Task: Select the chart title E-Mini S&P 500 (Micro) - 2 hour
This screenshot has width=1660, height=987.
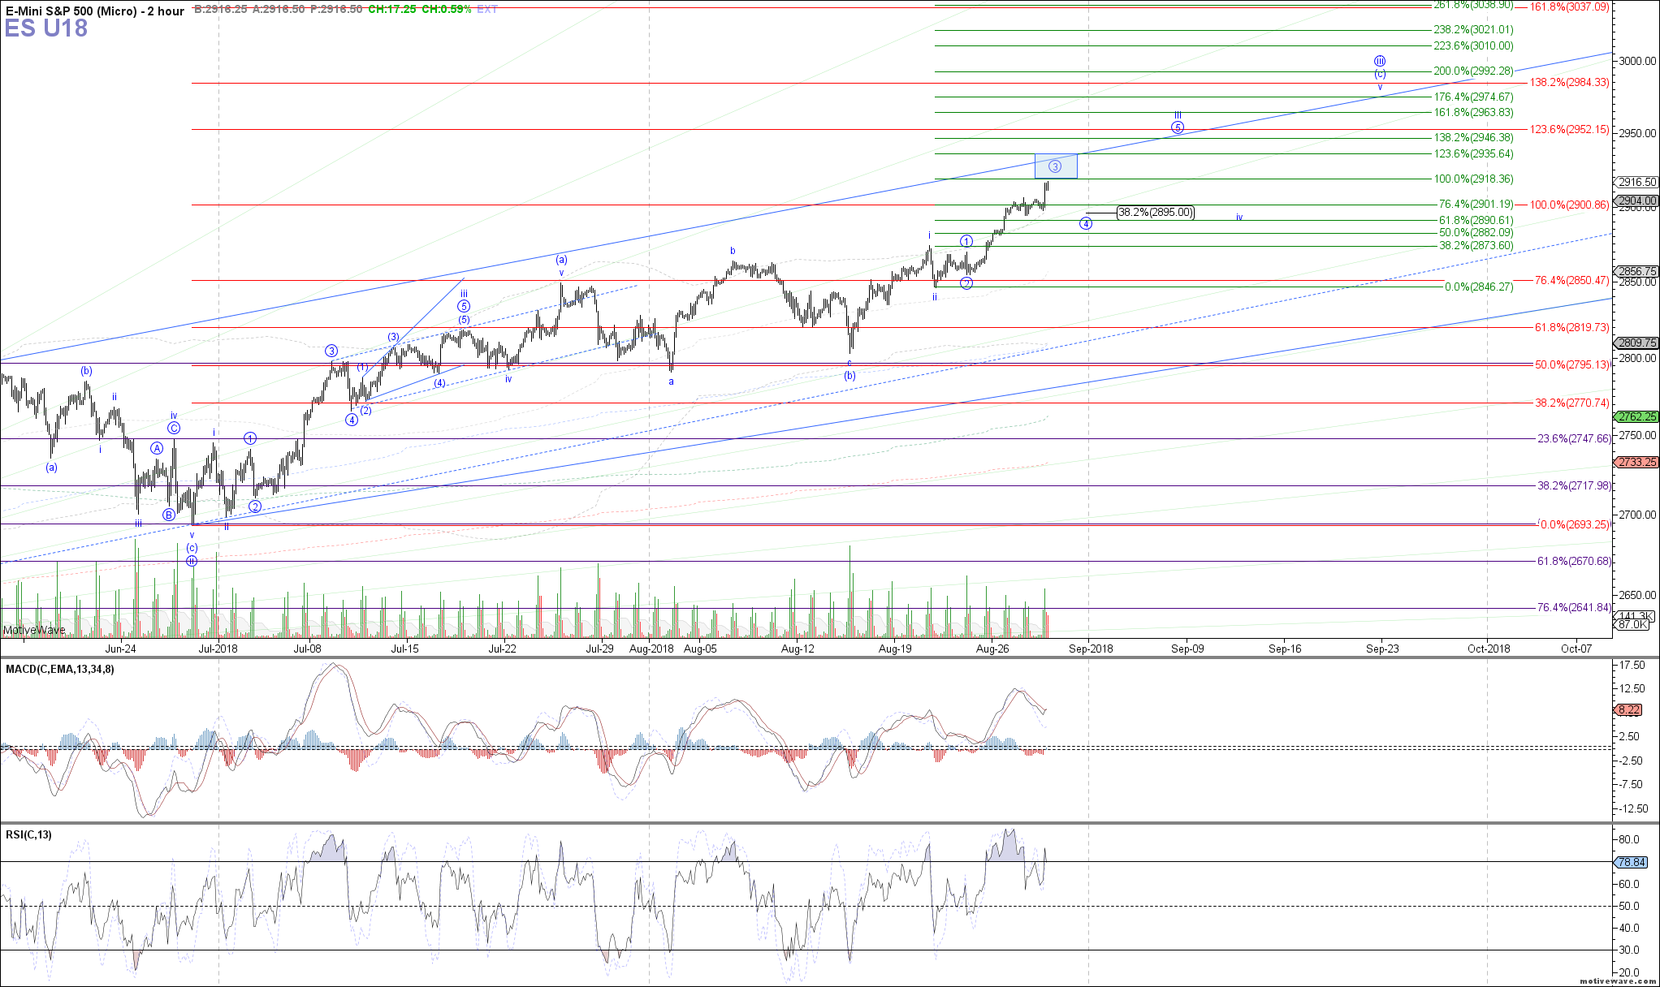Action: (x=95, y=11)
